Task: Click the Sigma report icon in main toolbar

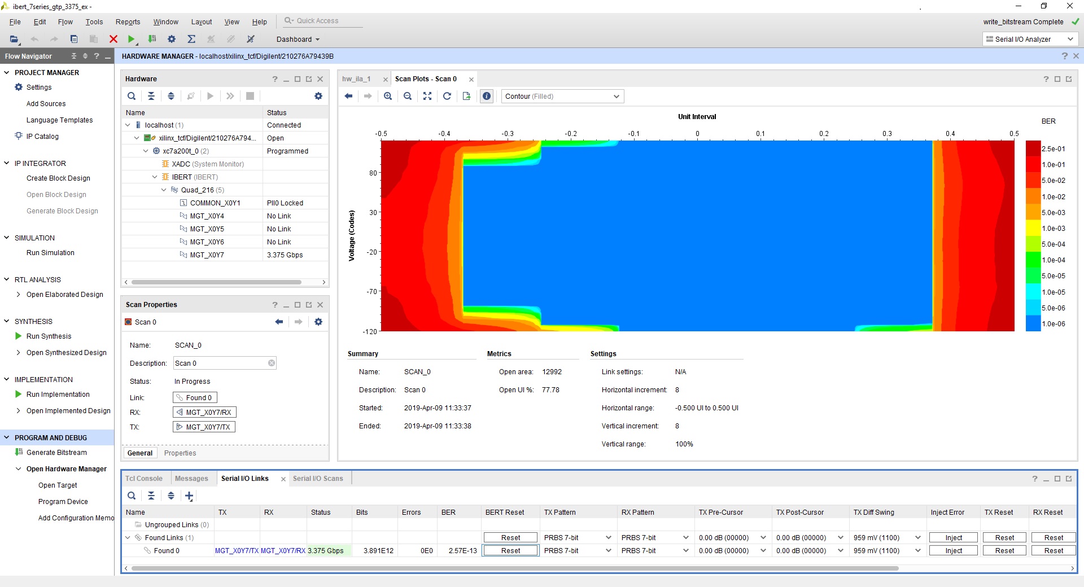Action: click(191, 39)
